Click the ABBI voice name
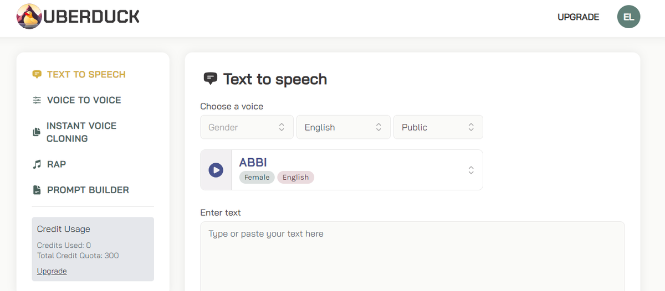Screen dimensions: 665x291 253,163
